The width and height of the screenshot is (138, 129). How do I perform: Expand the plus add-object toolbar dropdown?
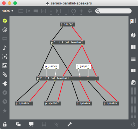[81, 15]
